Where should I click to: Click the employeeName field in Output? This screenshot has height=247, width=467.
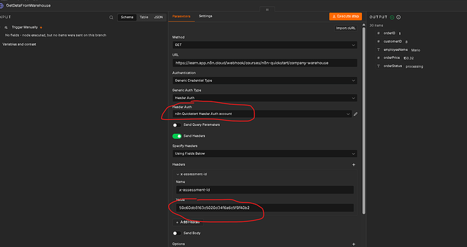[395, 50]
